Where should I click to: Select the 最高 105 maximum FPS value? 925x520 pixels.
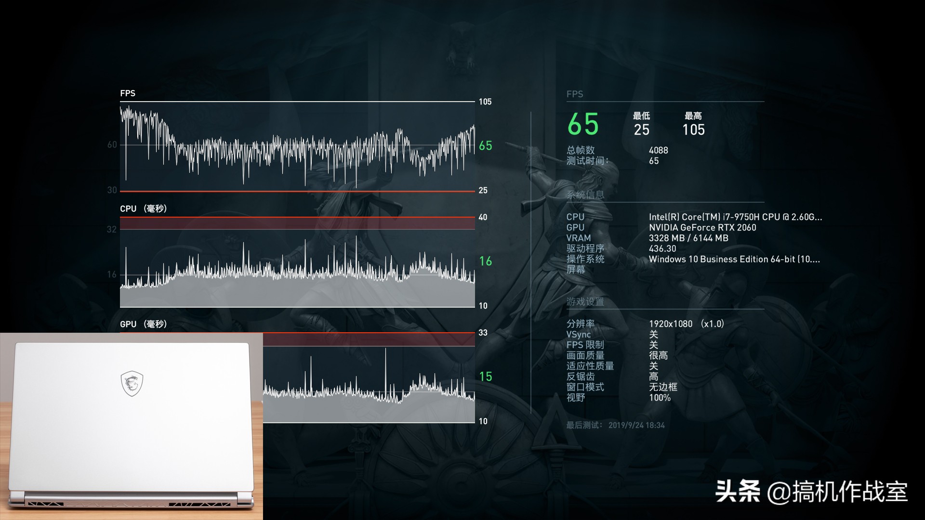pyautogui.click(x=693, y=130)
